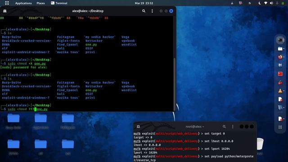The height and width of the screenshot is (162, 288).
Task: Click 'set lhost 0.0.0.0' in msf terminal
Action: [x=219, y=141]
